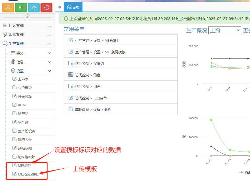Click the 事务 list icon
250x181 pixels.
tap(13, 53)
